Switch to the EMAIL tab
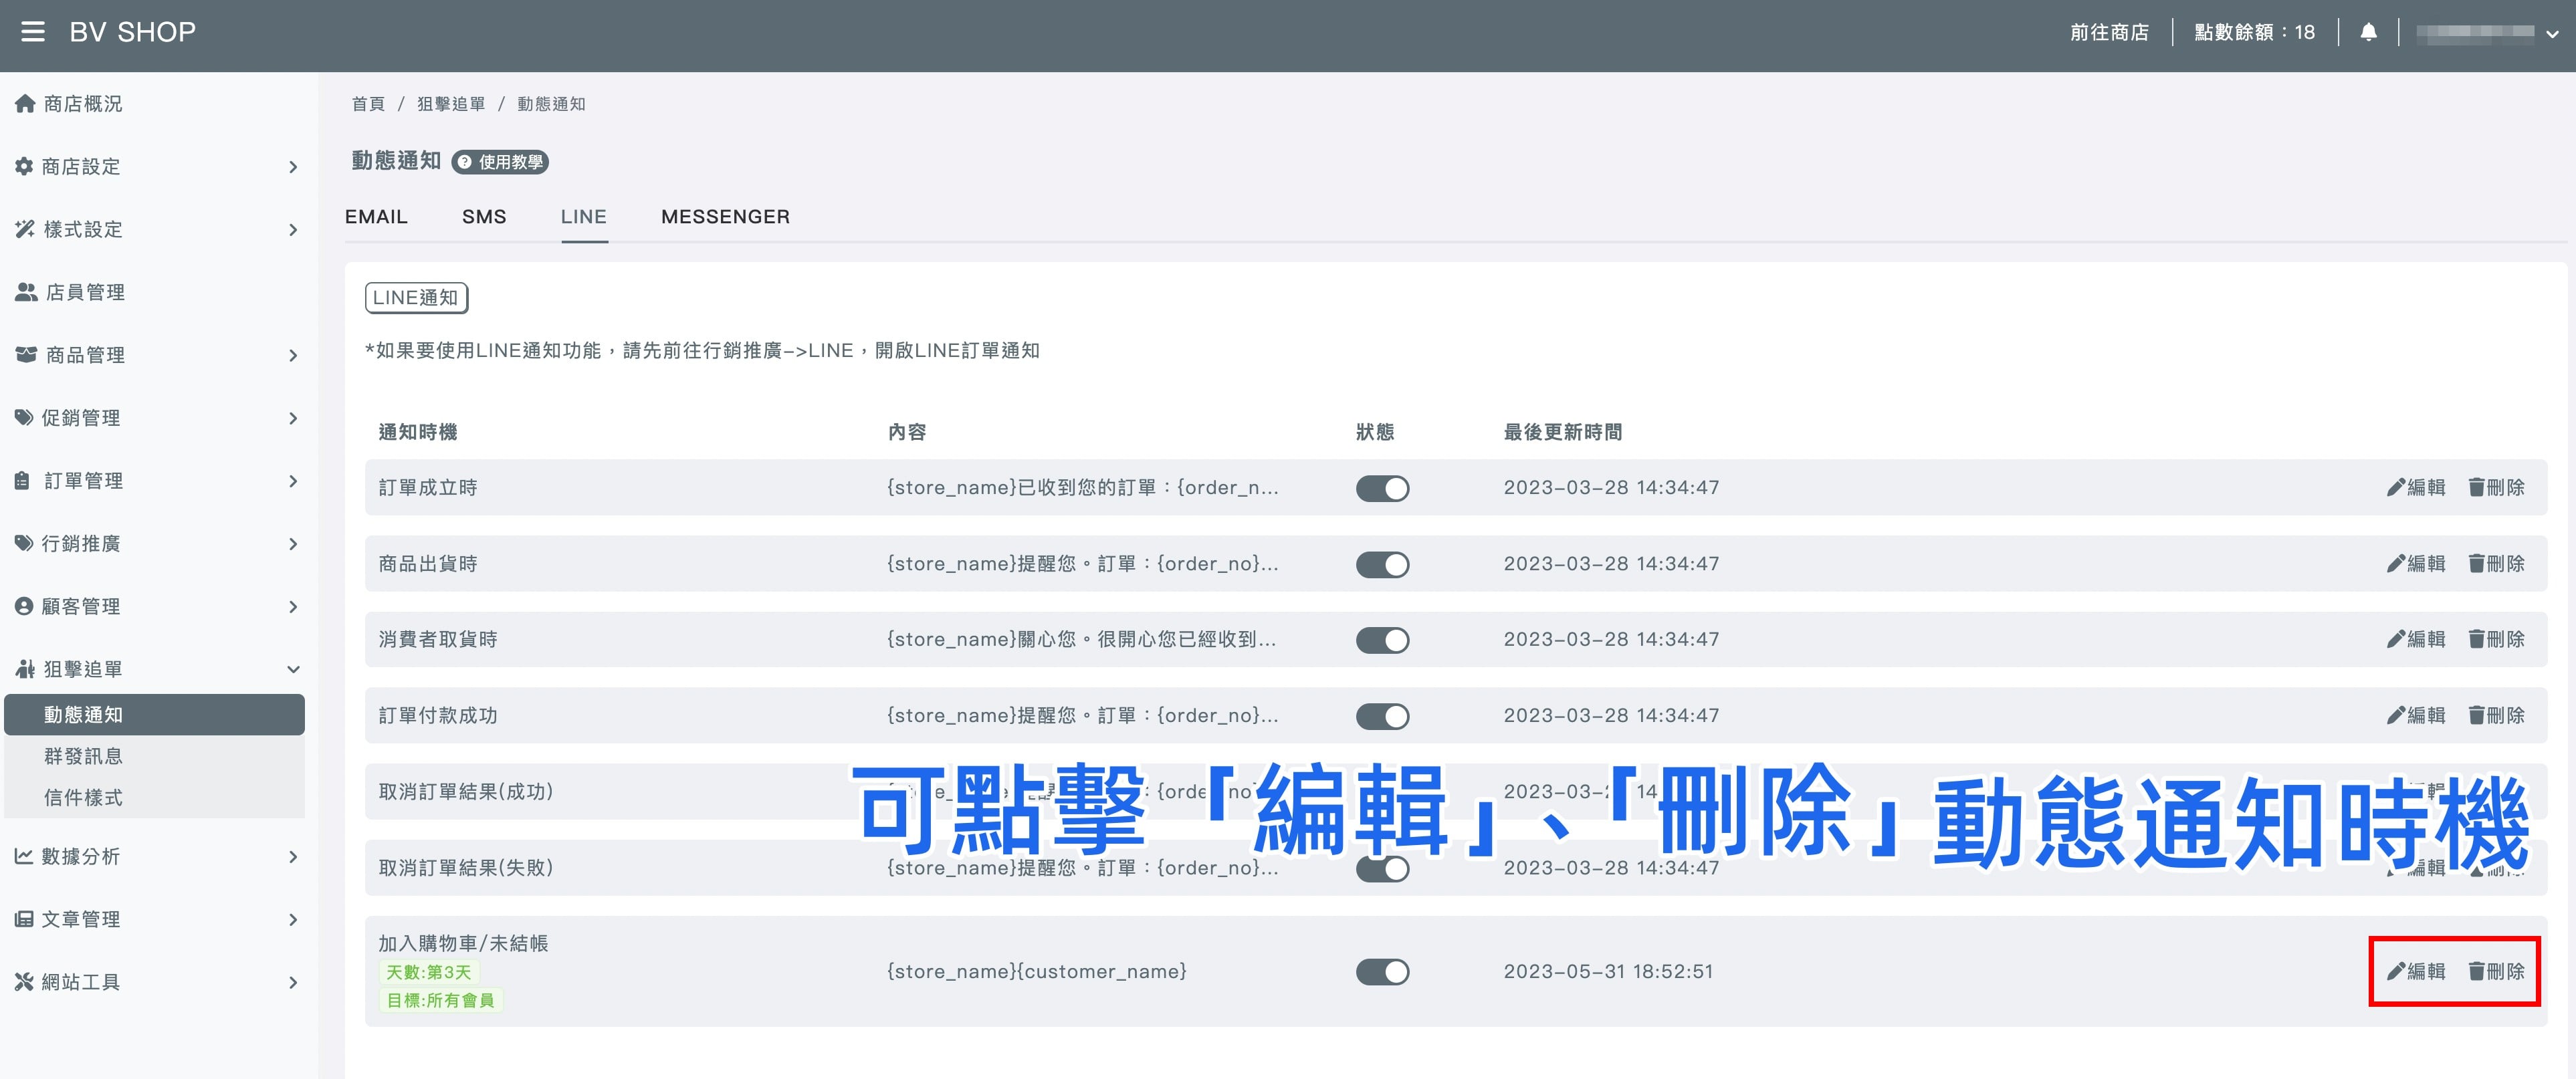Image resolution: width=2576 pixels, height=1079 pixels. 376,216
